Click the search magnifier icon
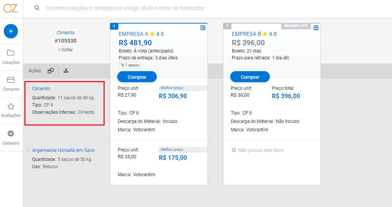Image resolution: width=392 pixels, height=207 pixels. tap(37, 8)
